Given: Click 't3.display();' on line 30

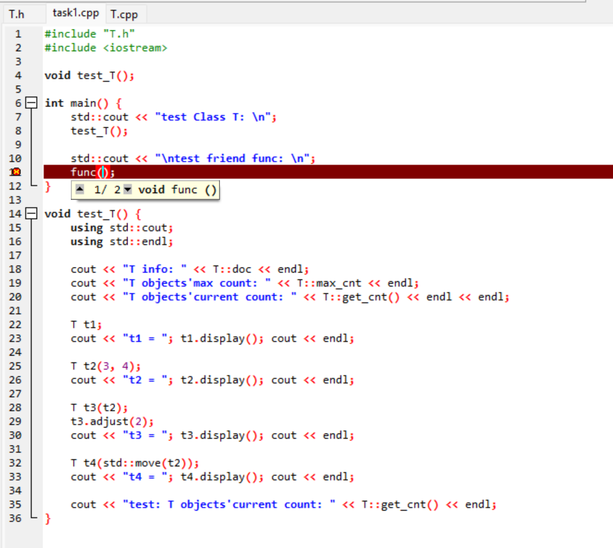Looking at the screenshot, I should 222,435.
